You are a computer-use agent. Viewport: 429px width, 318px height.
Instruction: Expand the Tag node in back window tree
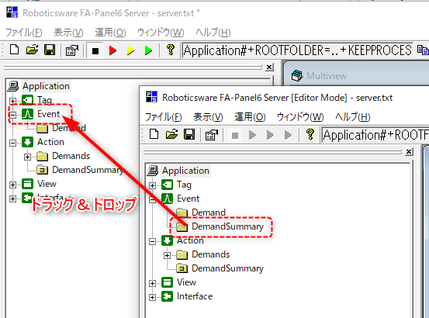point(12,101)
